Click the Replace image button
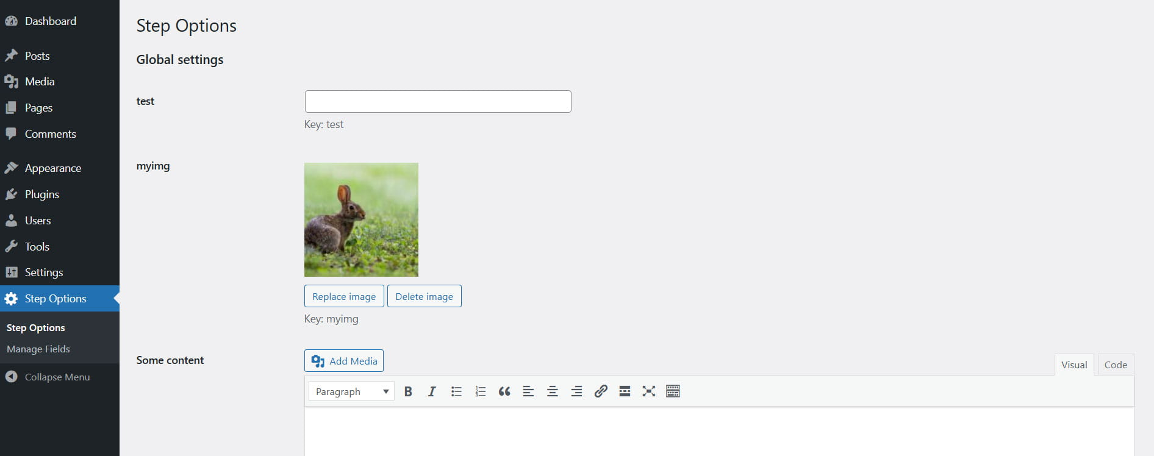The height and width of the screenshot is (456, 1154). pyautogui.click(x=344, y=296)
